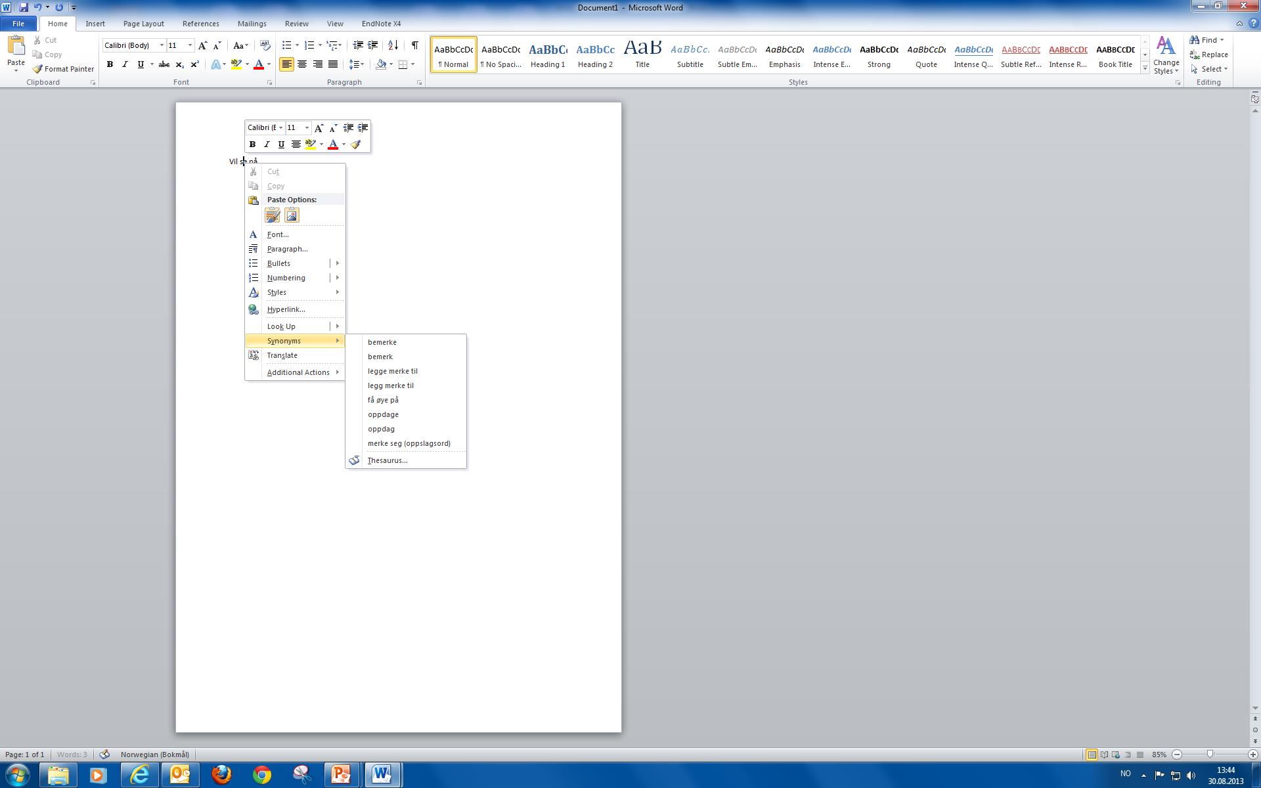Click the Format Painter icon
1261x788 pixels.
36,70
